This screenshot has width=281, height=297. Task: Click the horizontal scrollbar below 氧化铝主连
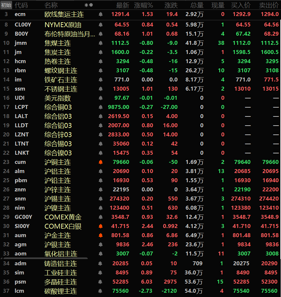44,258
